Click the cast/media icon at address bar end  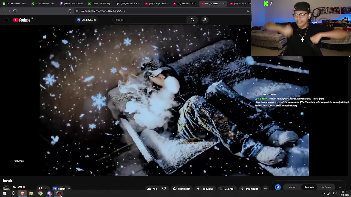(x=249, y=11)
